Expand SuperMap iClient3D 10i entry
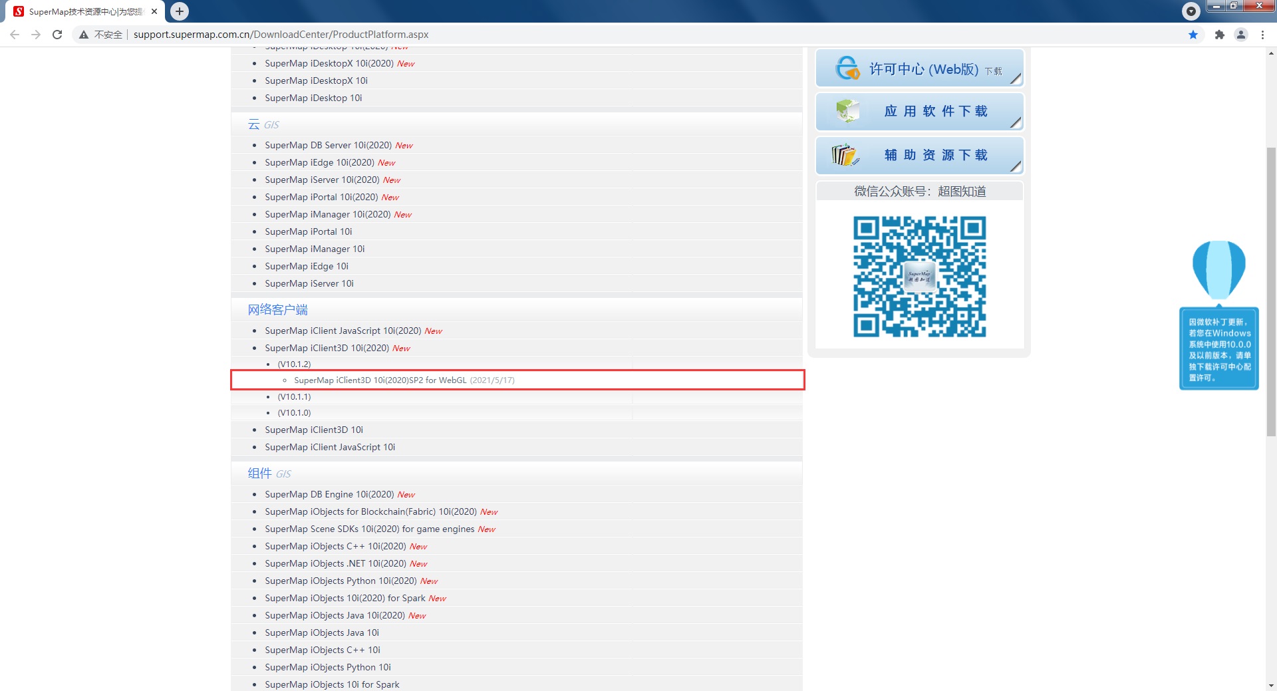This screenshot has width=1277, height=691. pyautogui.click(x=314, y=430)
